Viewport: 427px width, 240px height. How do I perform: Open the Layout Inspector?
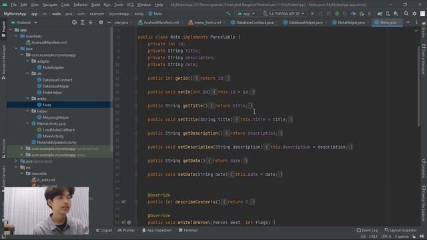coord(400,230)
